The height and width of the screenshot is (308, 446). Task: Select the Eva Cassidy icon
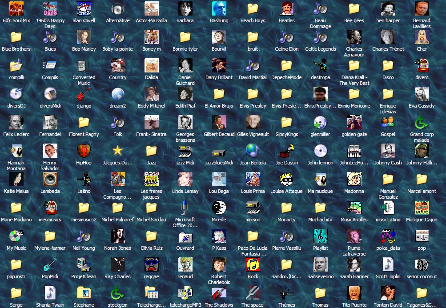[422, 94]
